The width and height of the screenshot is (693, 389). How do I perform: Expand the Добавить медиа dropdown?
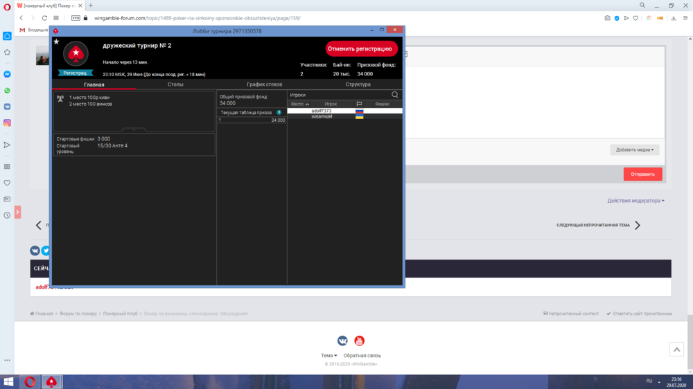coord(634,150)
